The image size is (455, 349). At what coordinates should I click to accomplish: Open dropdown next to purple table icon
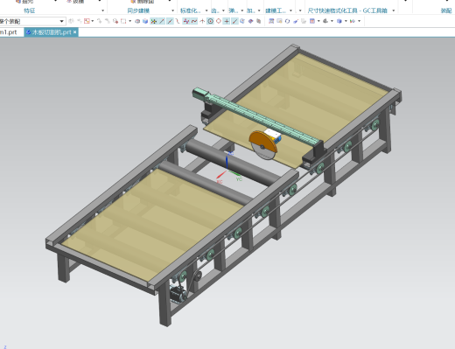click(x=318, y=21)
